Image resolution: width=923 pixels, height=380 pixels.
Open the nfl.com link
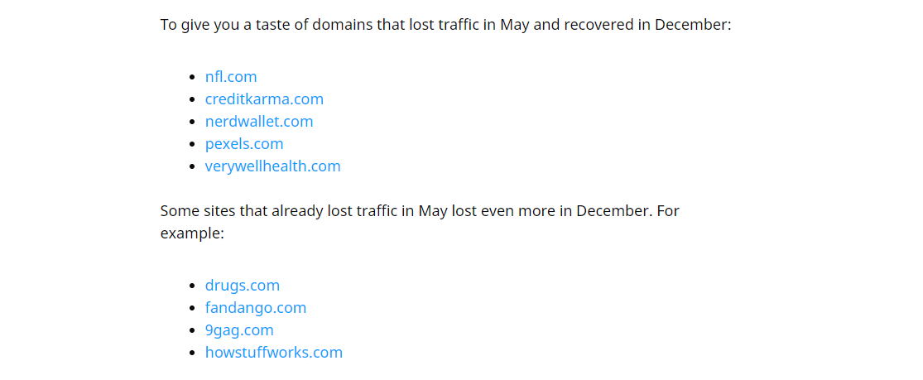pyautogui.click(x=231, y=77)
